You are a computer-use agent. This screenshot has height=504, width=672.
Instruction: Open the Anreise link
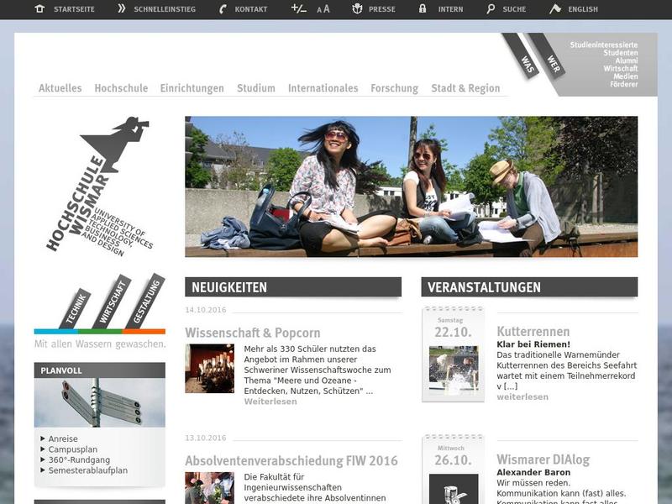click(63, 438)
